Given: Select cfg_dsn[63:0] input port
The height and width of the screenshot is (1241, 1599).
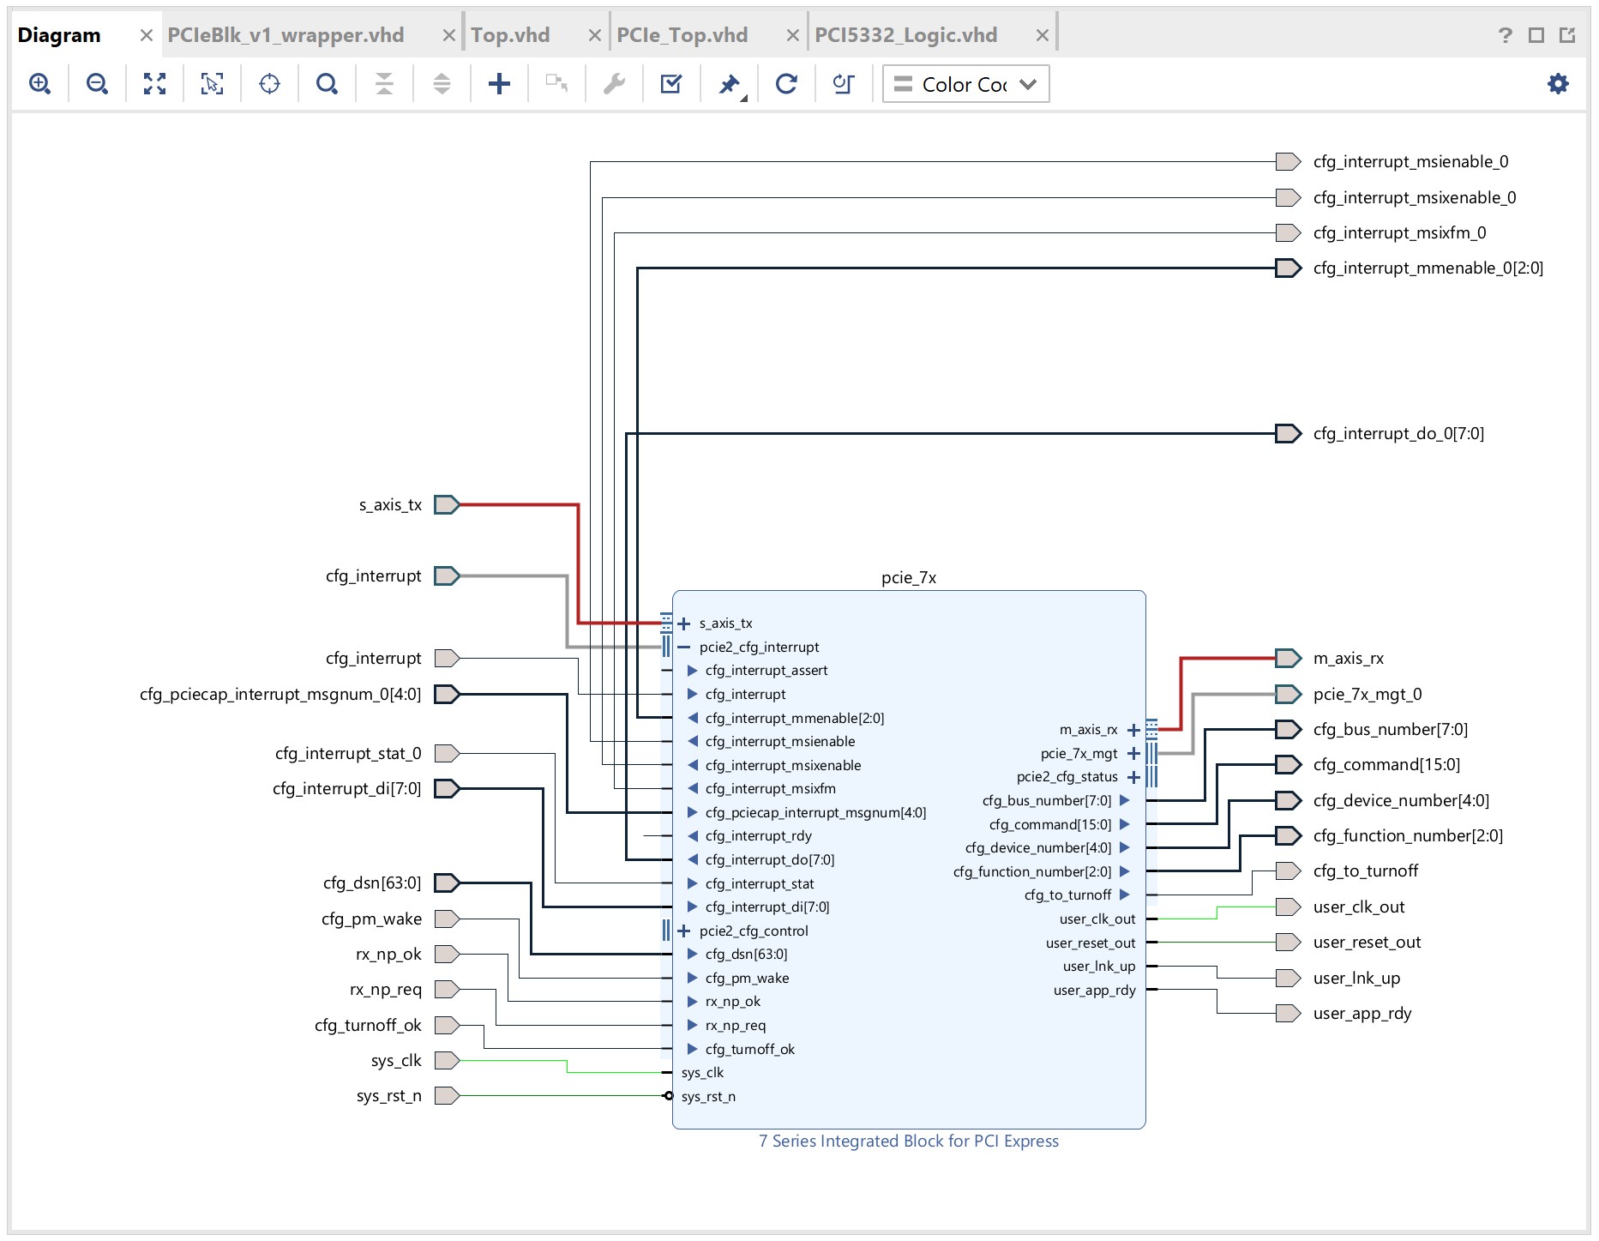Looking at the screenshot, I should click(x=447, y=883).
